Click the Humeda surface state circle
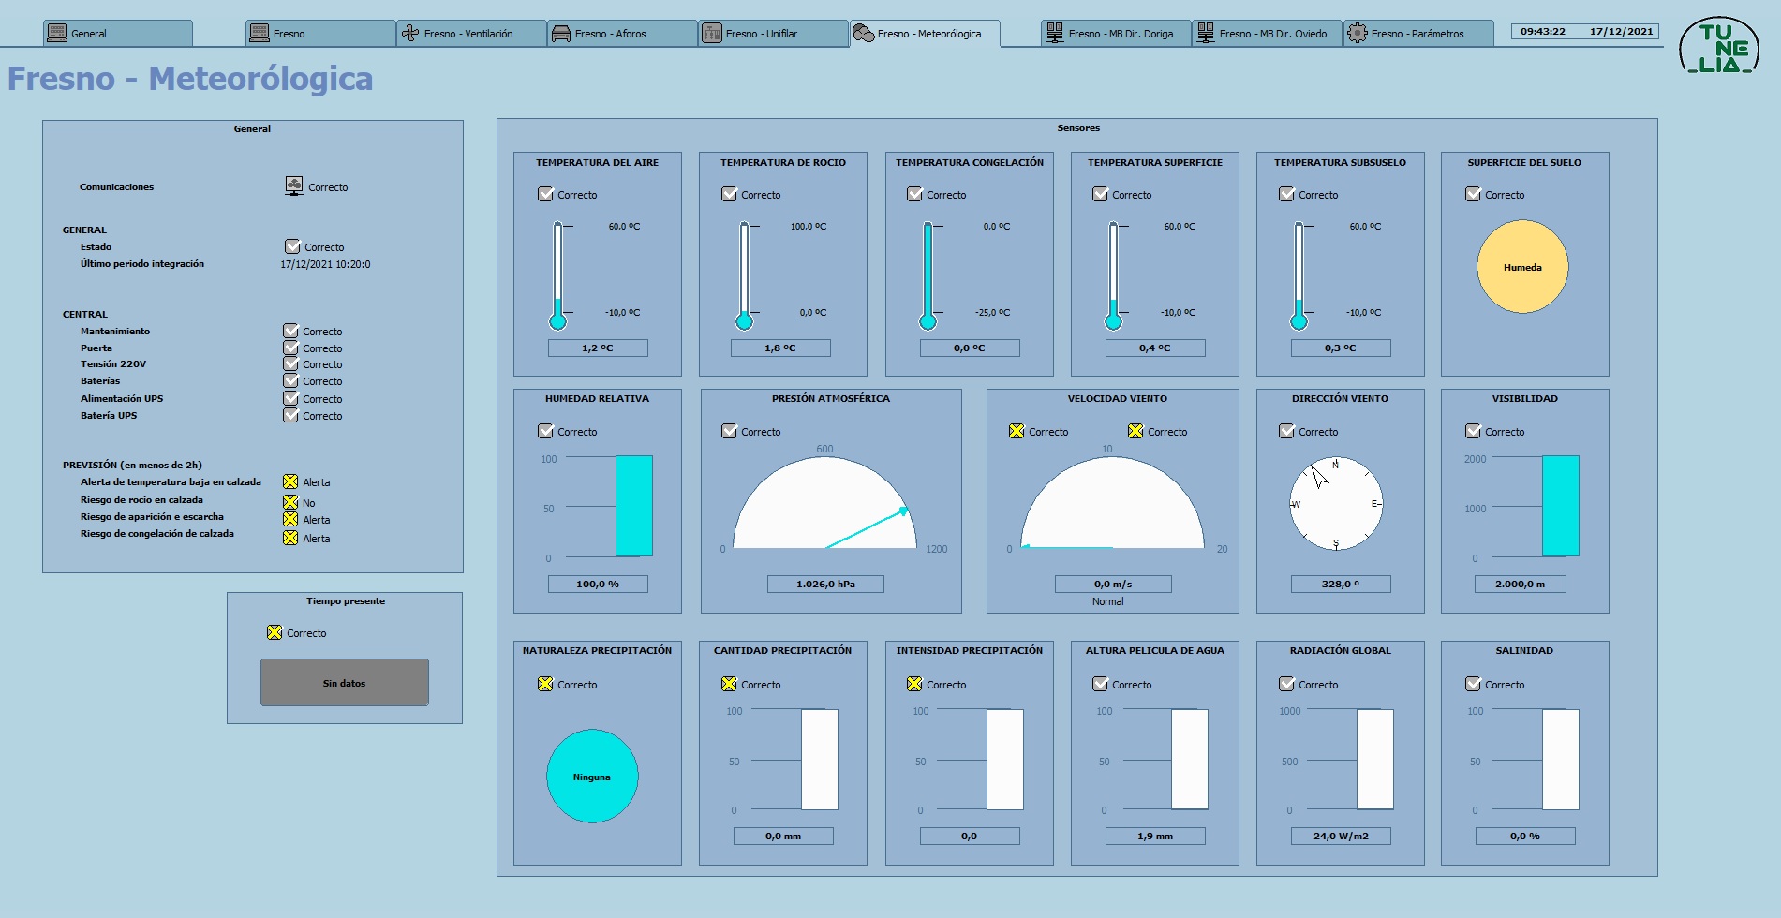Image resolution: width=1781 pixels, height=918 pixels. click(x=1522, y=267)
